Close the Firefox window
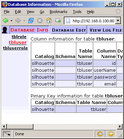124x139 pixels. [x=119, y=4]
